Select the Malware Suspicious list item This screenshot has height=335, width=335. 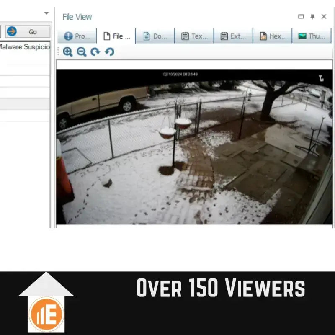[24, 47]
